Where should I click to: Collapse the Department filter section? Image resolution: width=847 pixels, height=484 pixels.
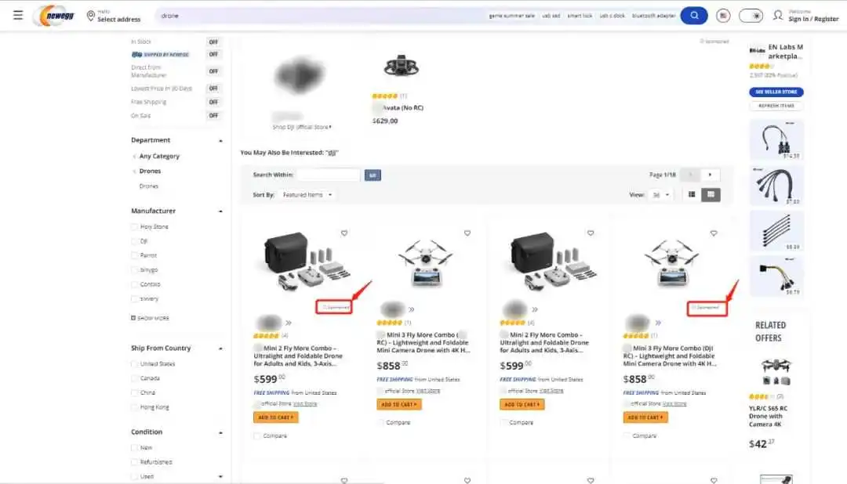[x=220, y=140]
